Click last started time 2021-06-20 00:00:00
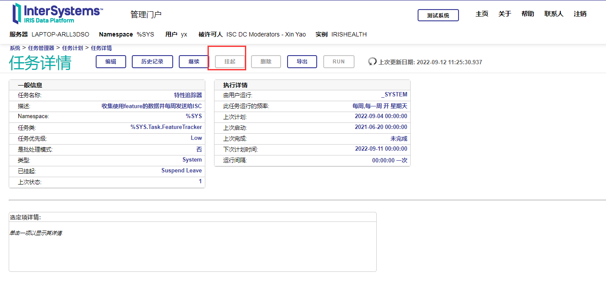This screenshot has width=606, height=284. 381,127
